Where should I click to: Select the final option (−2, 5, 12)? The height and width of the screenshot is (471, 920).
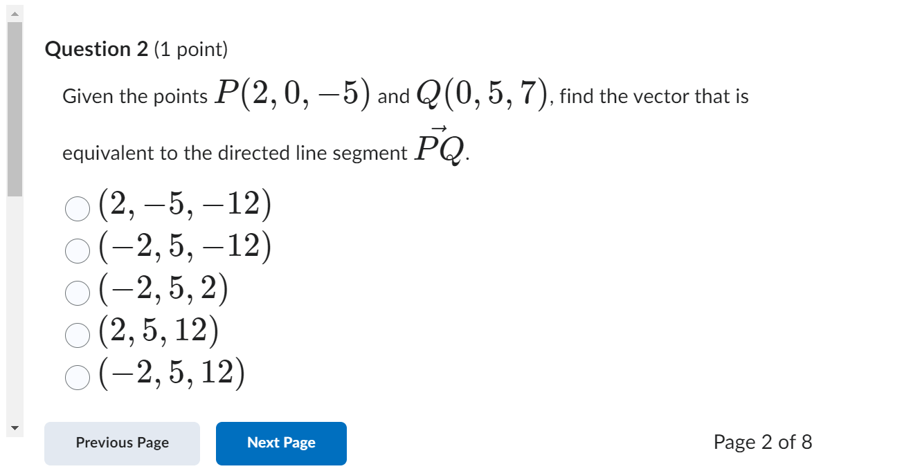pyautogui.click(x=77, y=376)
